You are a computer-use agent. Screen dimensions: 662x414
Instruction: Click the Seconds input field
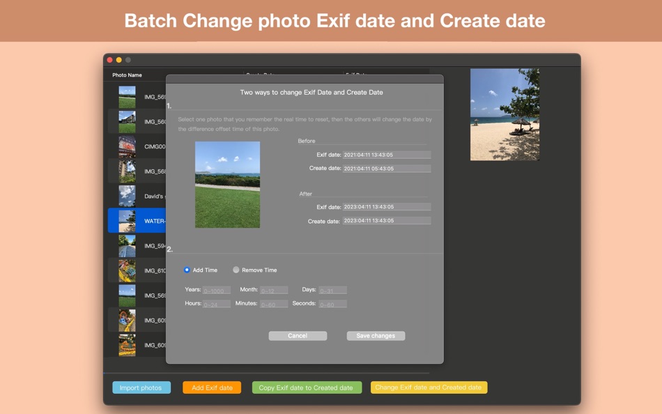(332, 303)
